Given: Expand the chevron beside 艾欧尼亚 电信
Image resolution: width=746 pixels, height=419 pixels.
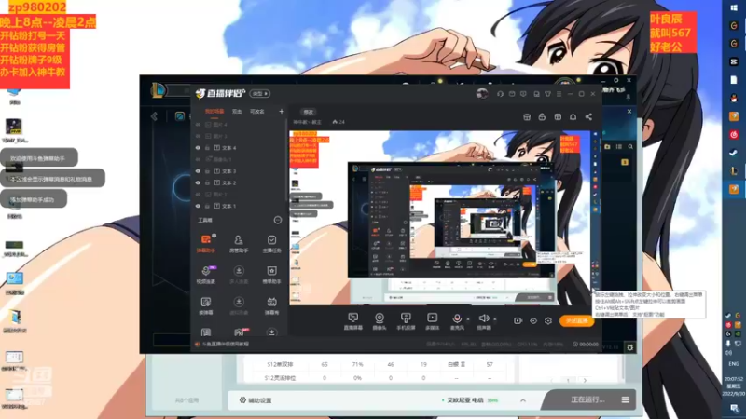Looking at the screenshot, I should (x=523, y=400).
